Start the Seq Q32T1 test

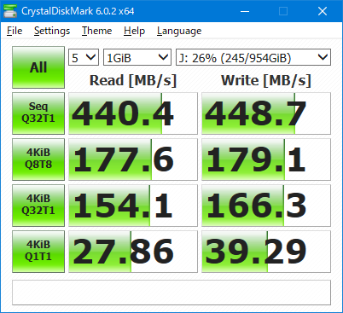point(38,113)
